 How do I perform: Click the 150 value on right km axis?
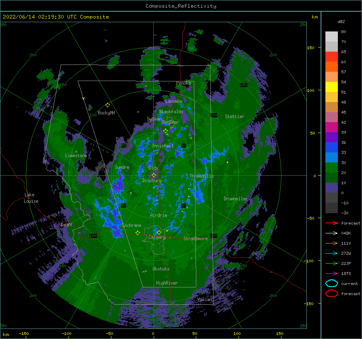311,48
